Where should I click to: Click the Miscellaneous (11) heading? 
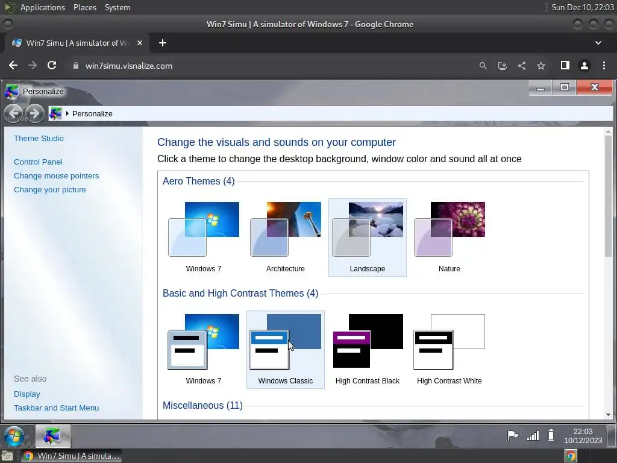(x=202, y=406)
